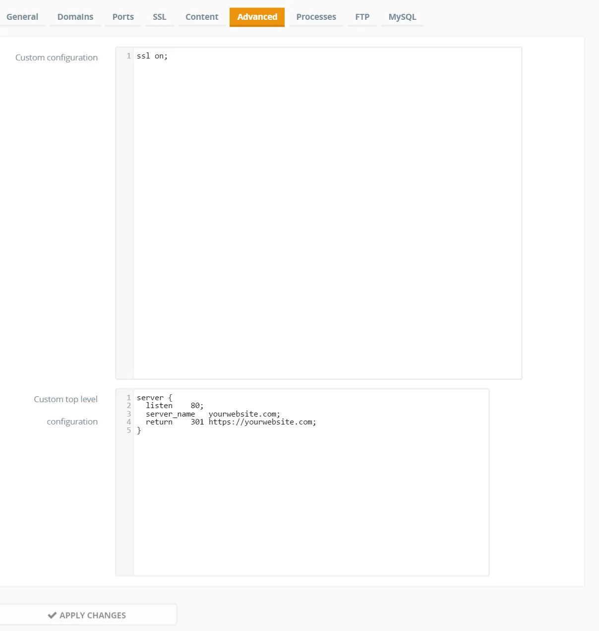Click the Apply Changes button

click(87, 615)
